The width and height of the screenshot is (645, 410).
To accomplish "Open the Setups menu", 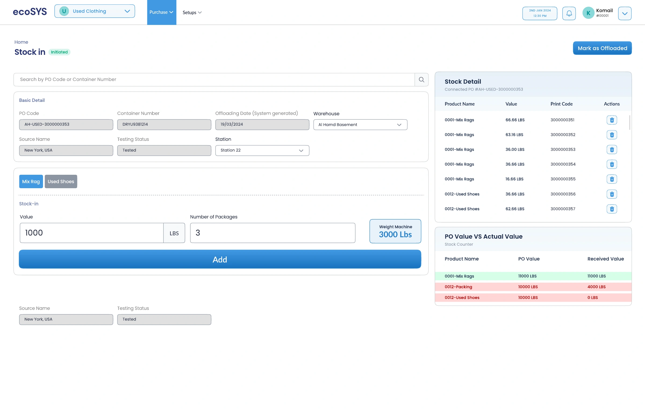I will (192, 13).
